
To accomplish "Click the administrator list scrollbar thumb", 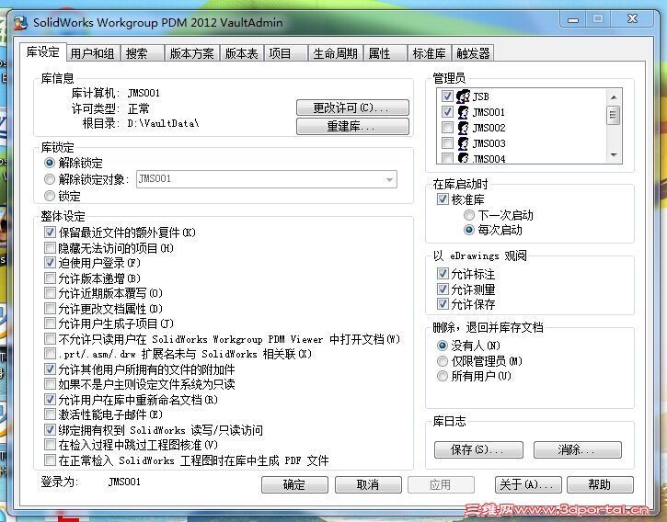I will coord(614,115).
